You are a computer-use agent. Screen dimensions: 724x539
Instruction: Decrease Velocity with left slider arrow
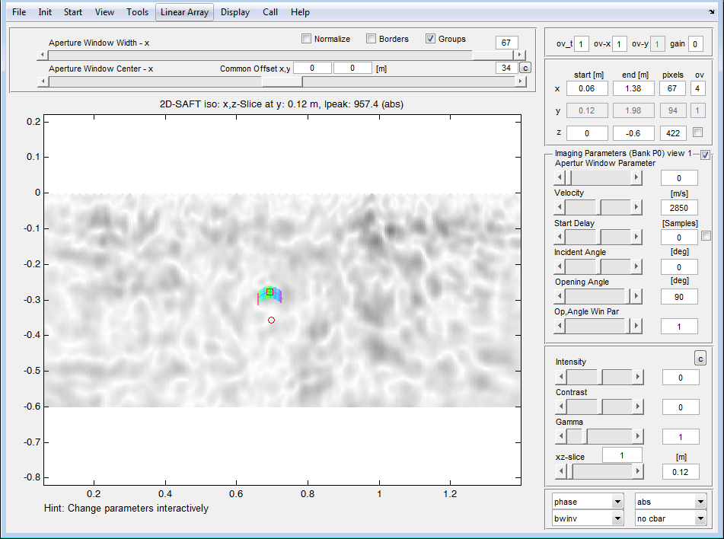560,207
